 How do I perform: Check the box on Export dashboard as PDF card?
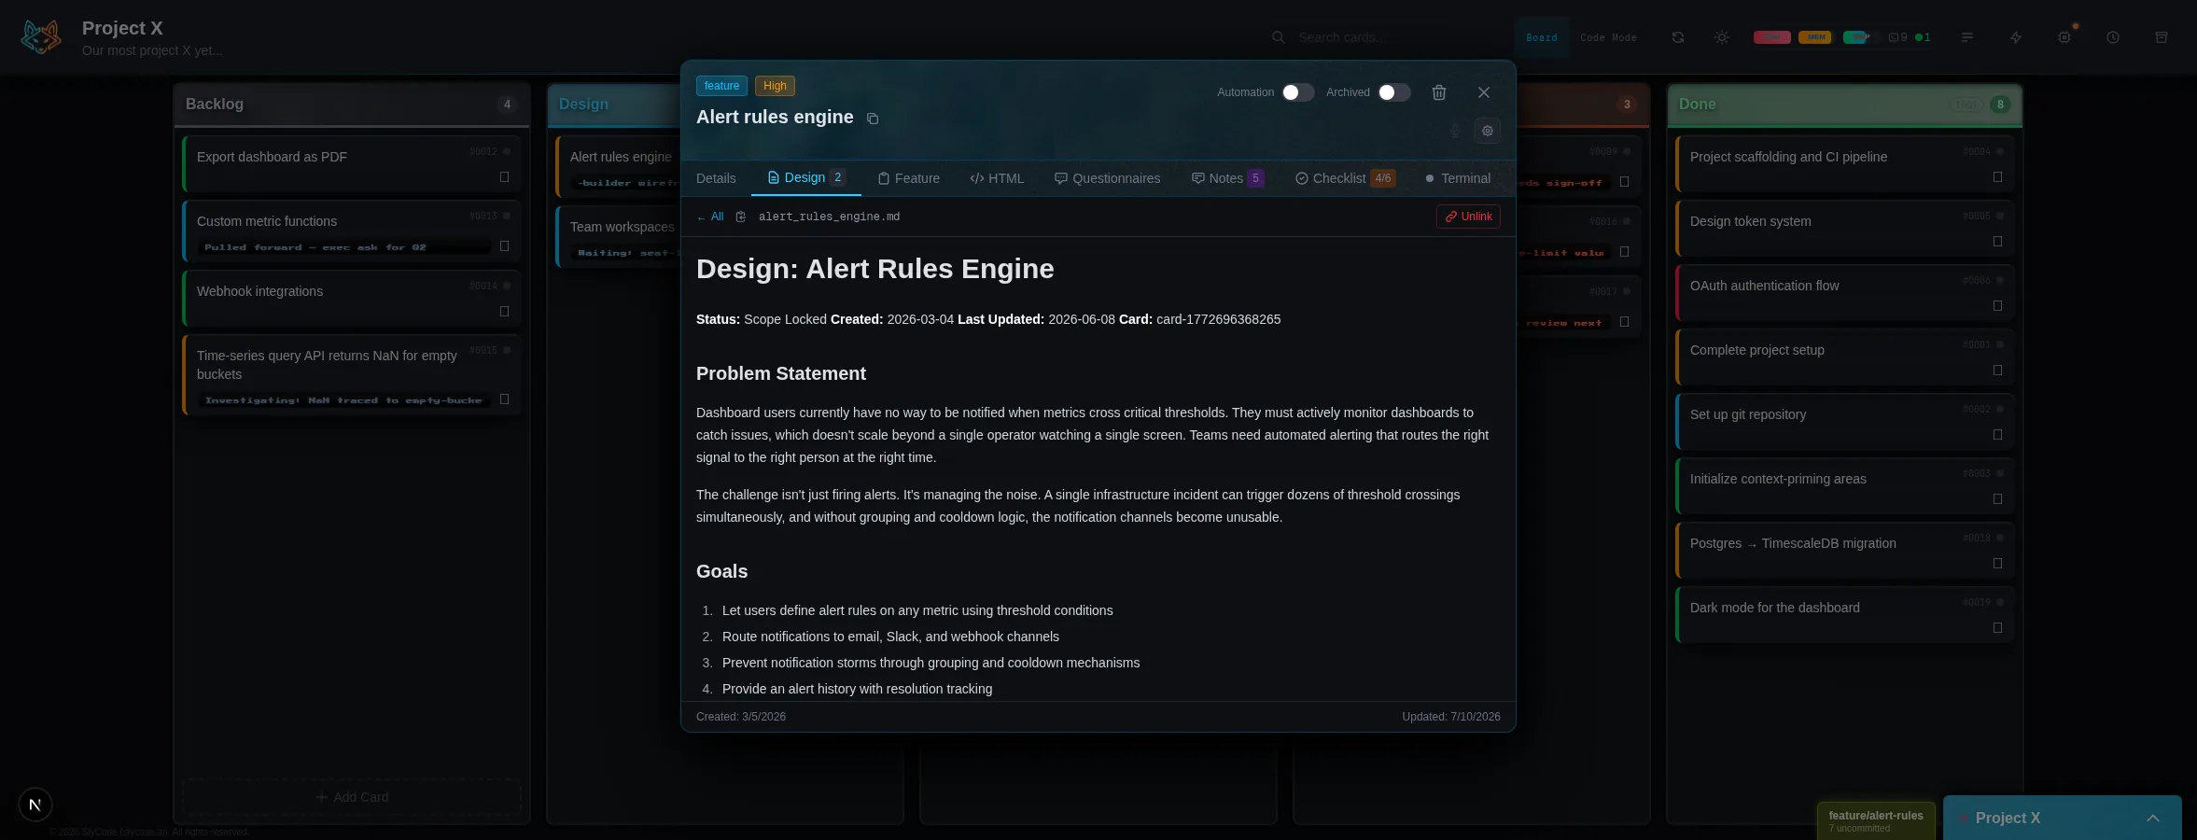tap(504, 176)
